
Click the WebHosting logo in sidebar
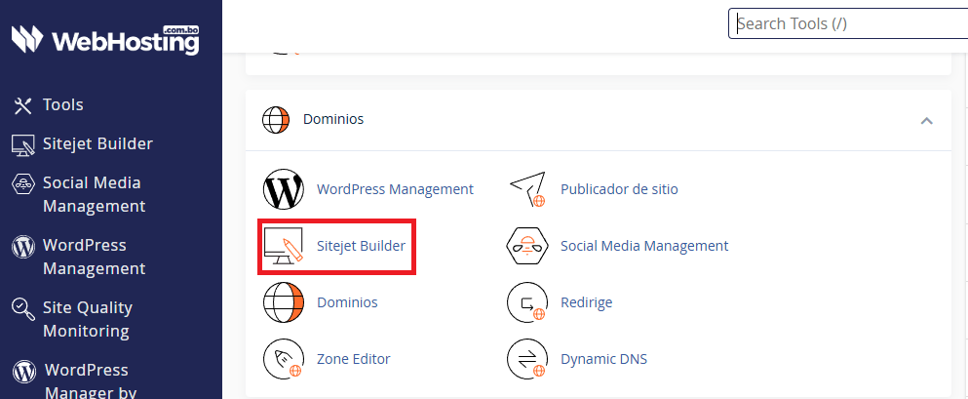[105, 40]
